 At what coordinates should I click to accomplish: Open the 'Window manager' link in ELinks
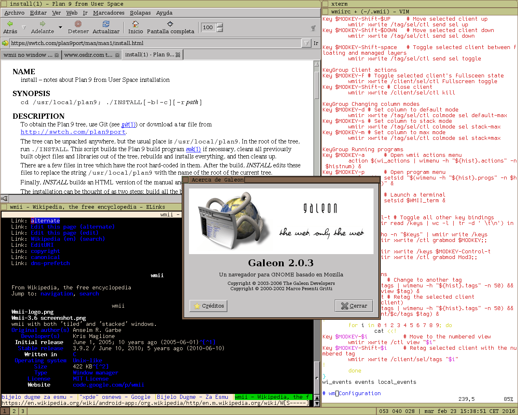(x=96, y=373)
